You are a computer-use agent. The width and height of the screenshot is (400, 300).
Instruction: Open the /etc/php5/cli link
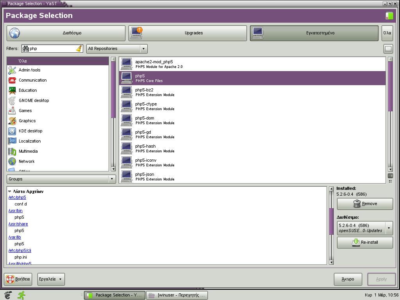coord(20,250)
